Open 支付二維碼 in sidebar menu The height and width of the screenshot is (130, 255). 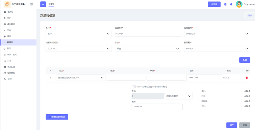(x=12, y=55)
